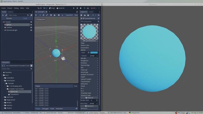Click the Perspective viewport button
The image size is (203, 114).
click(x=40, y=19)
